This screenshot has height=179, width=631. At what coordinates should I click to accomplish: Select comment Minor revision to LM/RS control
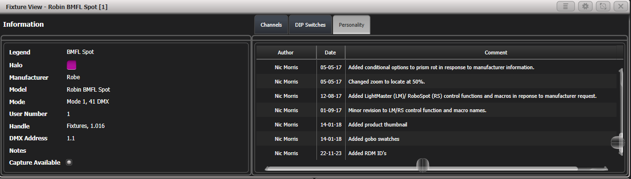(x=417, y=110)
